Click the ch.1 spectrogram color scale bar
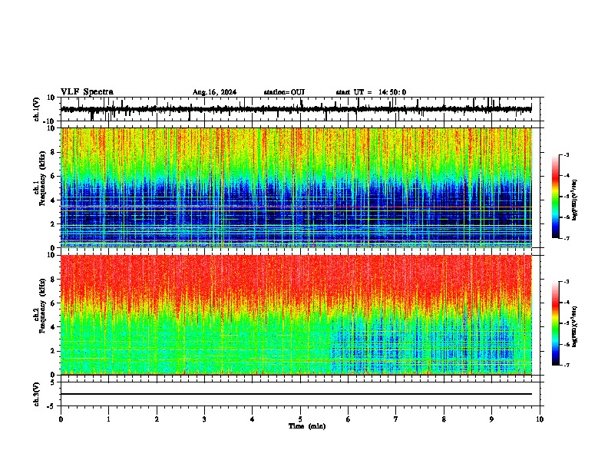 [x=556, y=197]
